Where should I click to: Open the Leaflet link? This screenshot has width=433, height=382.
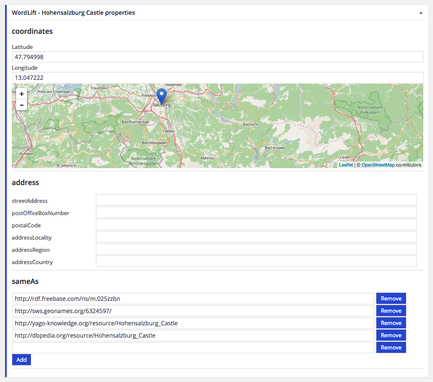pos(346,165)
